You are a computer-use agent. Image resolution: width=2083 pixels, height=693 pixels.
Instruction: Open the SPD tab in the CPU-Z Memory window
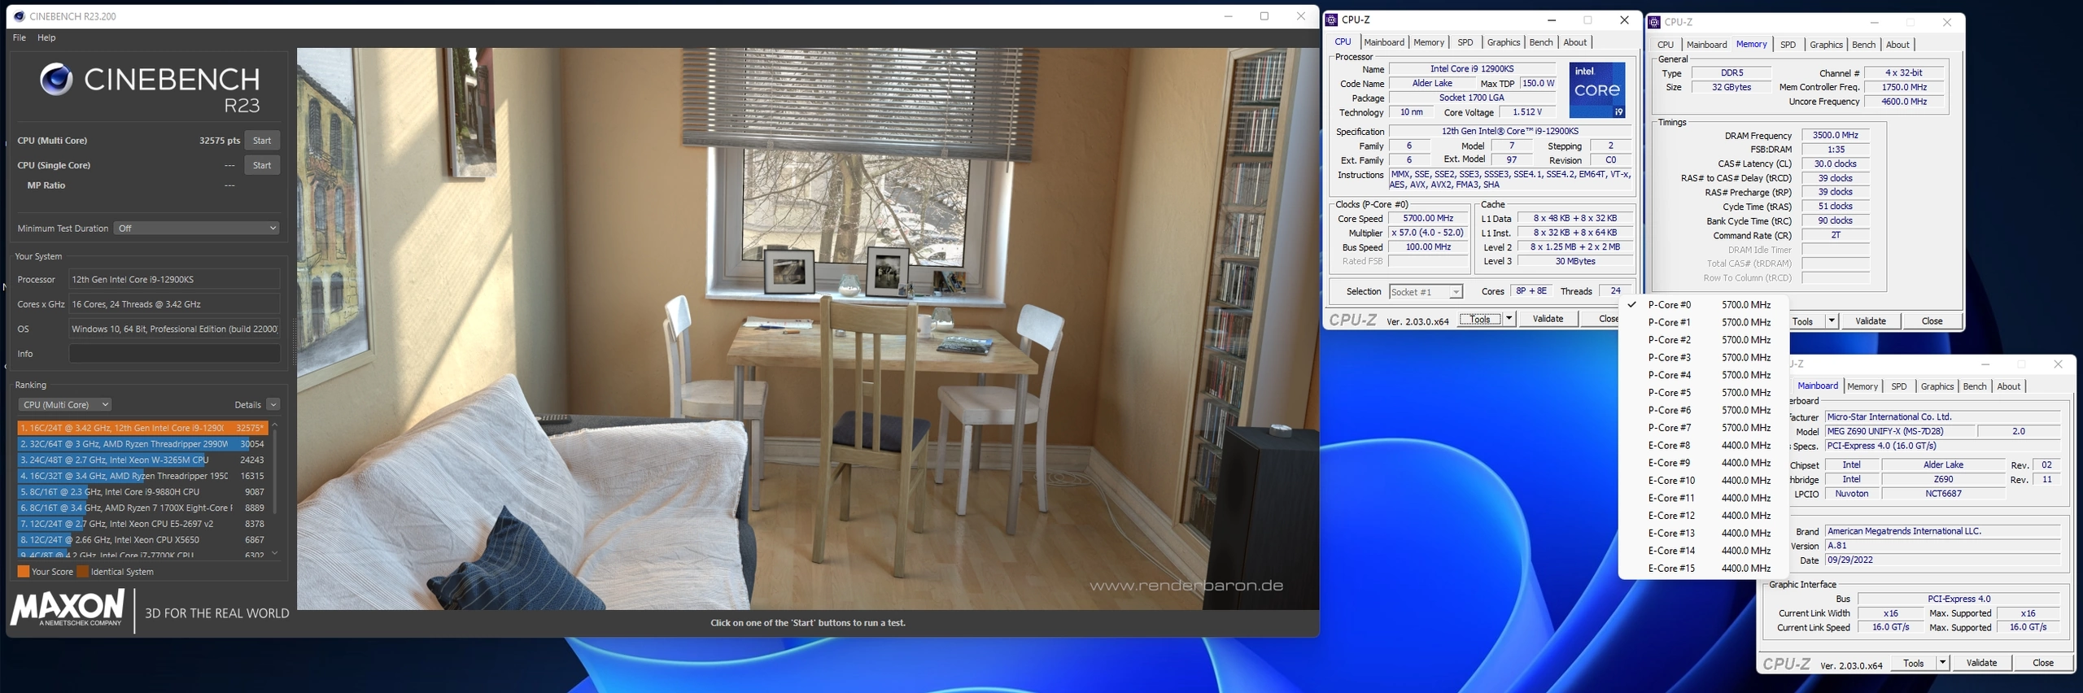click(1788, 45)
